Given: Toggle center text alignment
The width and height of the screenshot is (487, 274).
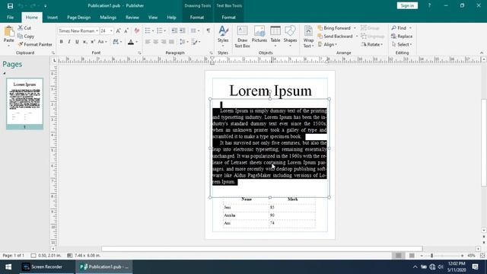Looking at the screenshot, I should 155,42.
